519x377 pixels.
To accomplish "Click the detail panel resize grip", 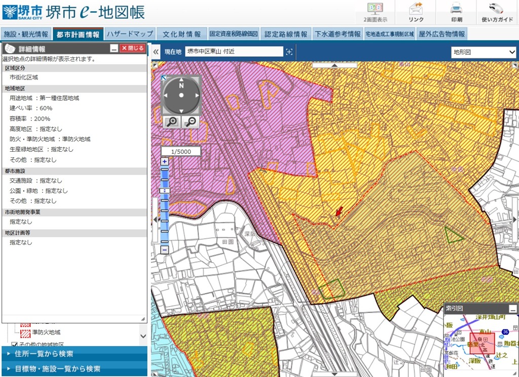I will pos(143,319).
